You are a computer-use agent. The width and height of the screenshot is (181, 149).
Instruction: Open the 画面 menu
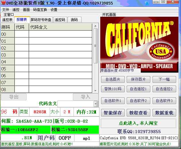[26, 10]
